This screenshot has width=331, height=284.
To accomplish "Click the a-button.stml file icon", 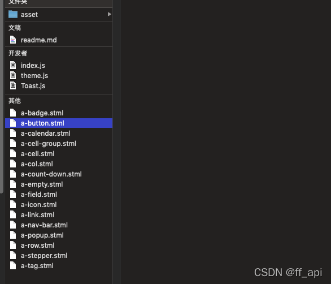I will [13, 123].
